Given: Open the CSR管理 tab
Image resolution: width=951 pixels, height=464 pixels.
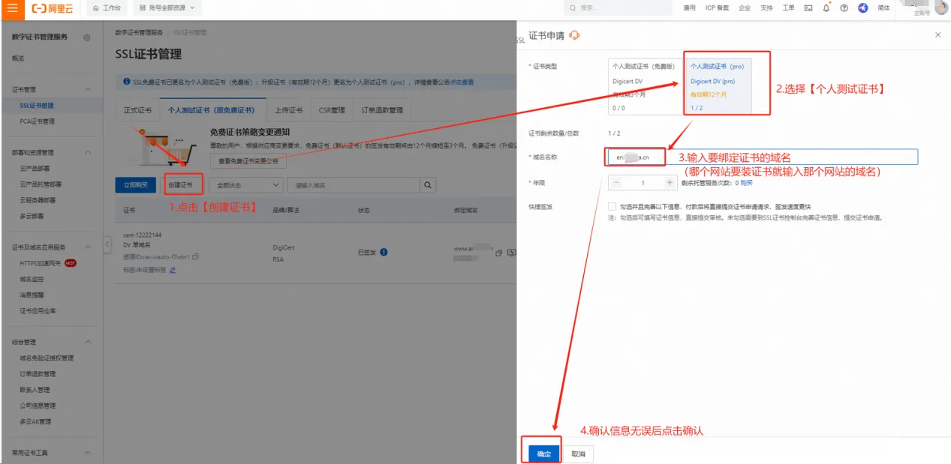Looking at the screenshot, I should 332,110.
